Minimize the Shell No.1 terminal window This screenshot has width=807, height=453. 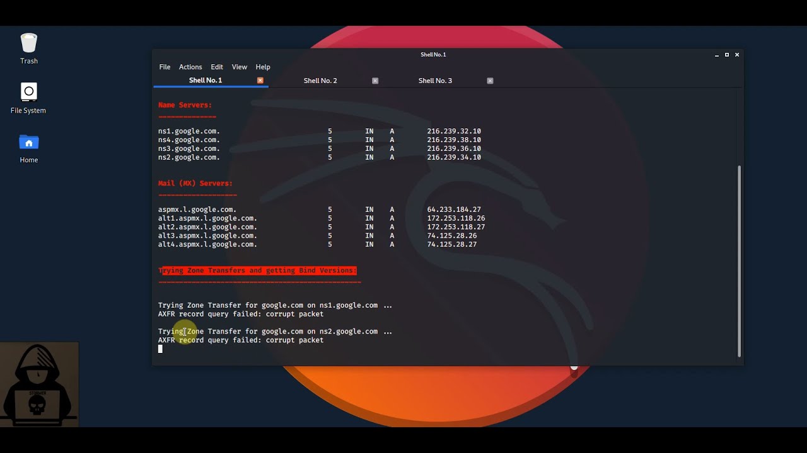[x=717, y=55]
